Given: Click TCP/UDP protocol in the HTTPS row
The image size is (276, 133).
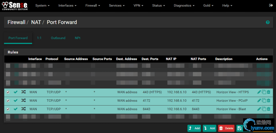Looking at the screenshot, I should coord(54,92).
